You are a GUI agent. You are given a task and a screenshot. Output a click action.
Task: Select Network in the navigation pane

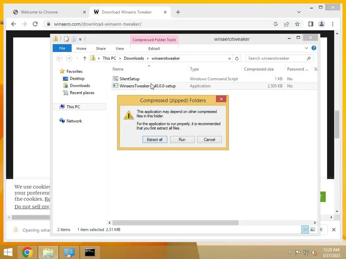74,121
